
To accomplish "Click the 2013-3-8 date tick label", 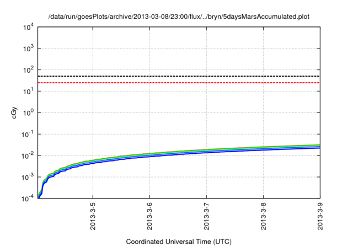I will point(263,216).
